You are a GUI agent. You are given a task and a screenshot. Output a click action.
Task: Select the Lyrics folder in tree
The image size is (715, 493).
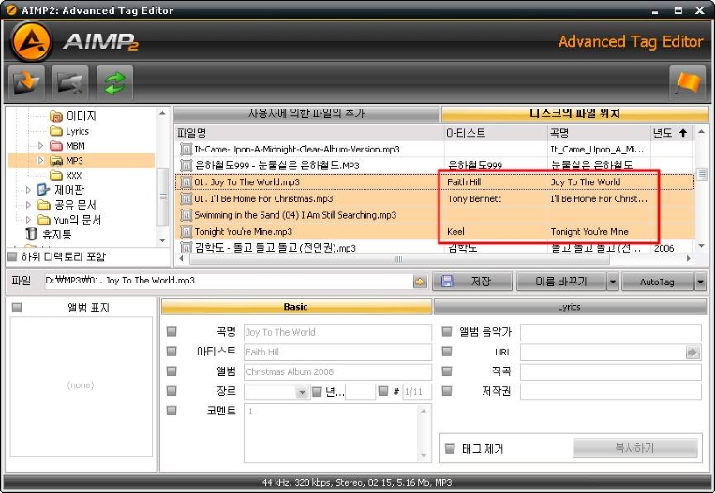tap(69, 131)
